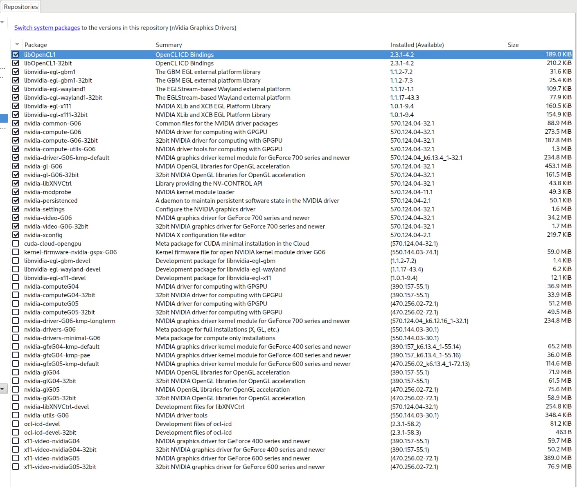Select the nvidia-computeG04 package name
The width and height of the screenshot is (577, 487).
(51, 286)
